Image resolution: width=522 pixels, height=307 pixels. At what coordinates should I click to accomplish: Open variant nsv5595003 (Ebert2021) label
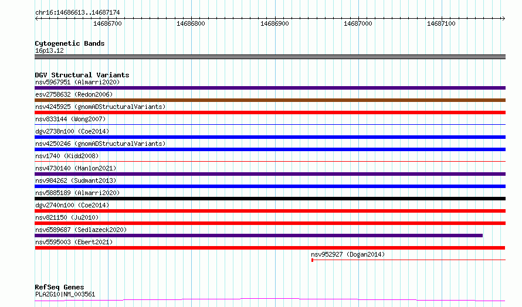[74, 242]
